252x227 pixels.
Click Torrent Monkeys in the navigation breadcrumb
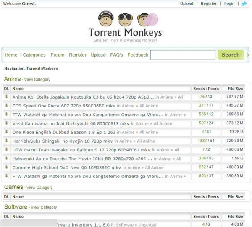[42, 68]
